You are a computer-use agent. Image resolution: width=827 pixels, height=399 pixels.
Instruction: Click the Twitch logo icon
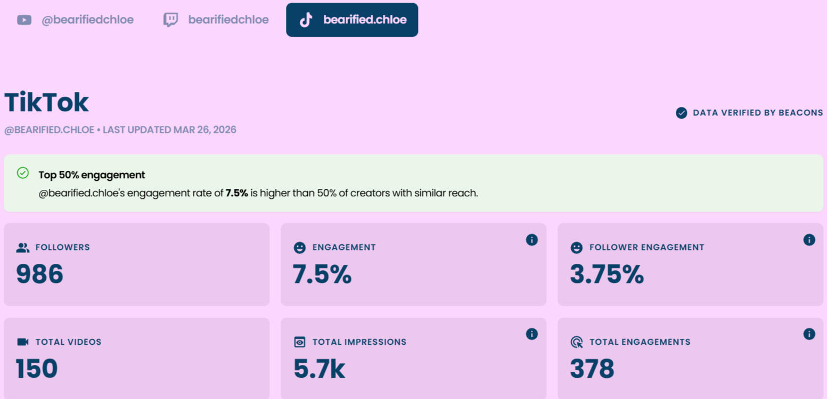(x=170, y=20)
